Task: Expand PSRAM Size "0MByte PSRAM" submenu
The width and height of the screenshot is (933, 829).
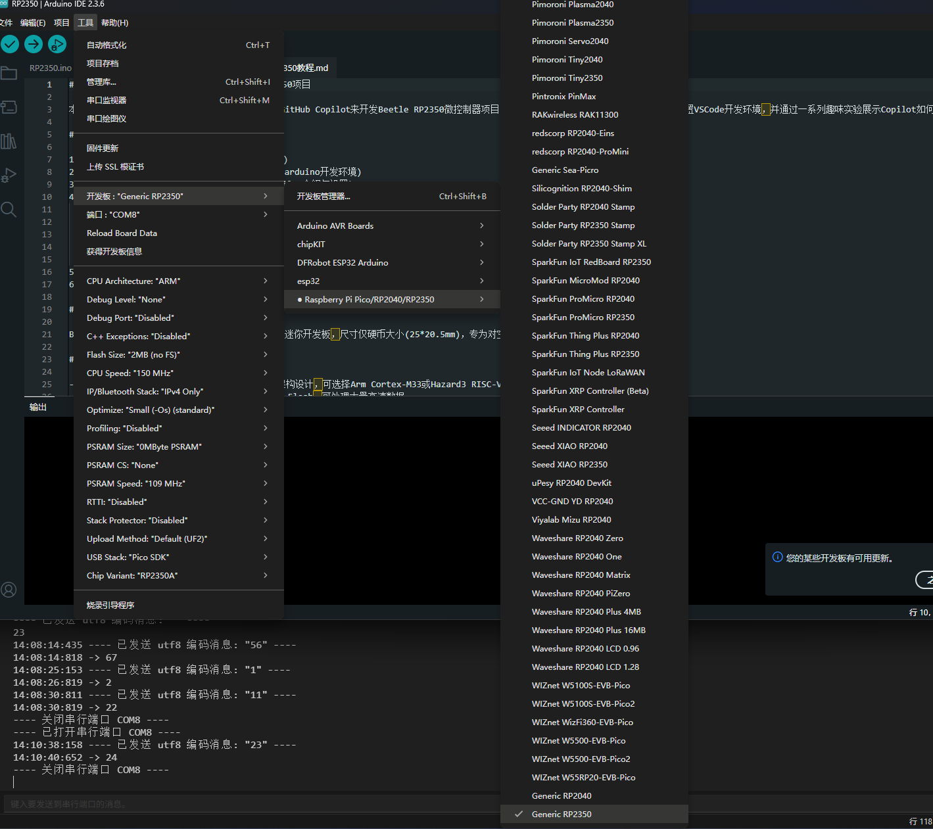Action: [179, 446]
